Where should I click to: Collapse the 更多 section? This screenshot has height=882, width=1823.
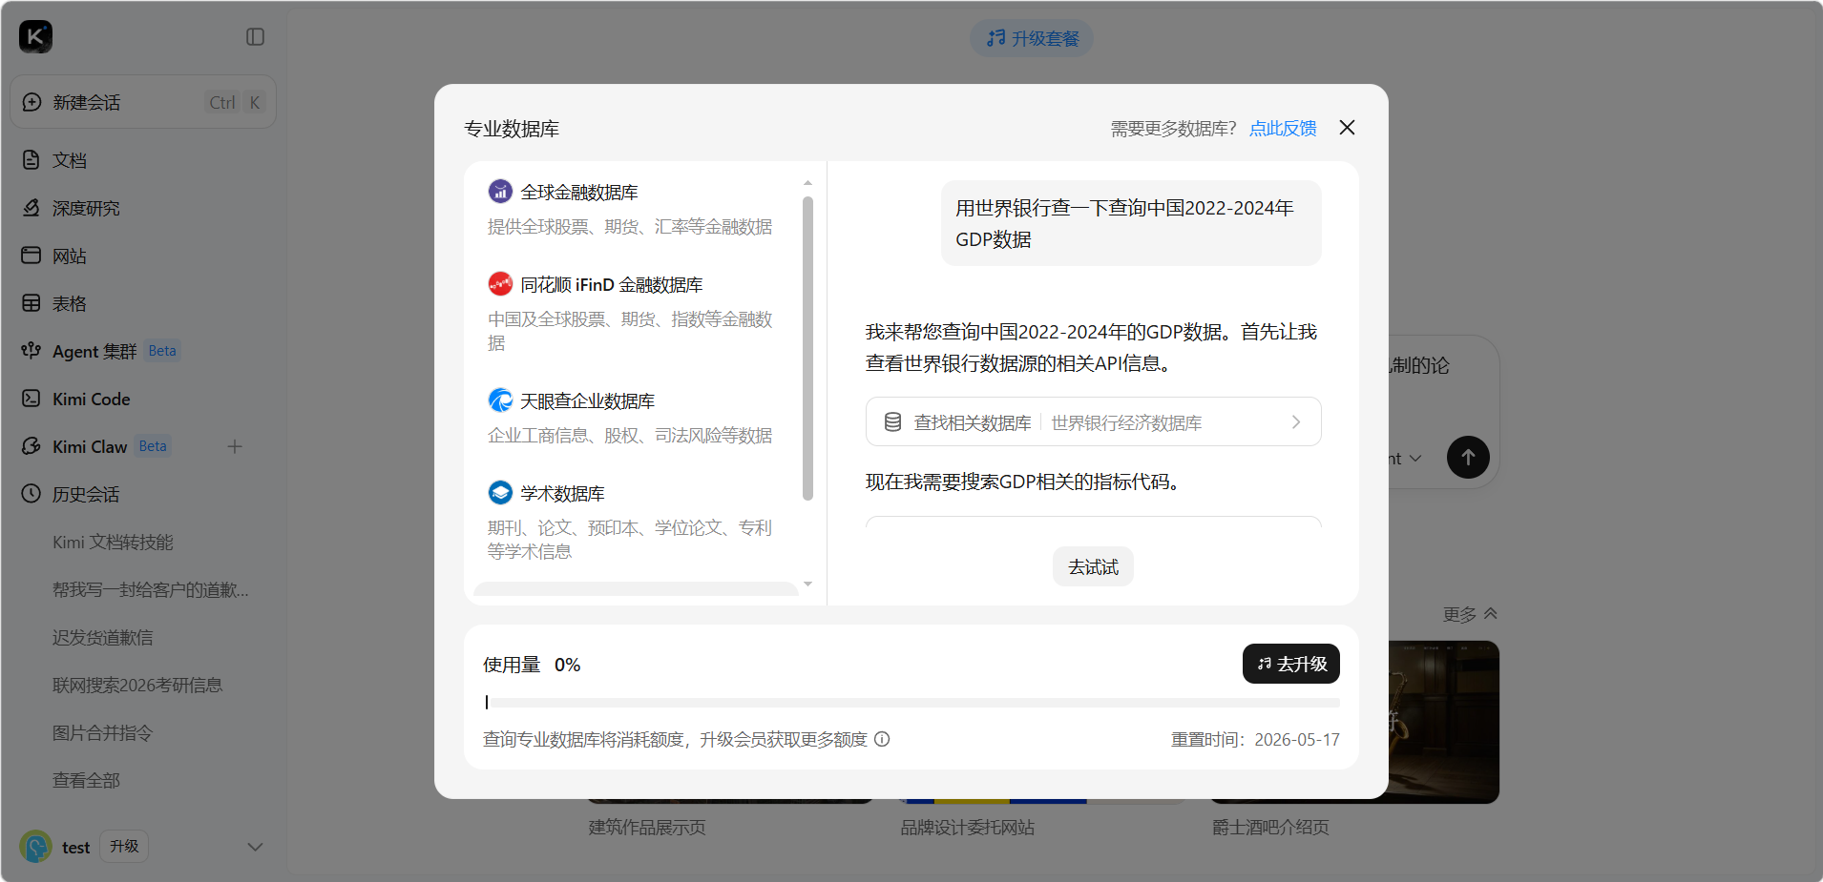click(x=1470, y=614)
